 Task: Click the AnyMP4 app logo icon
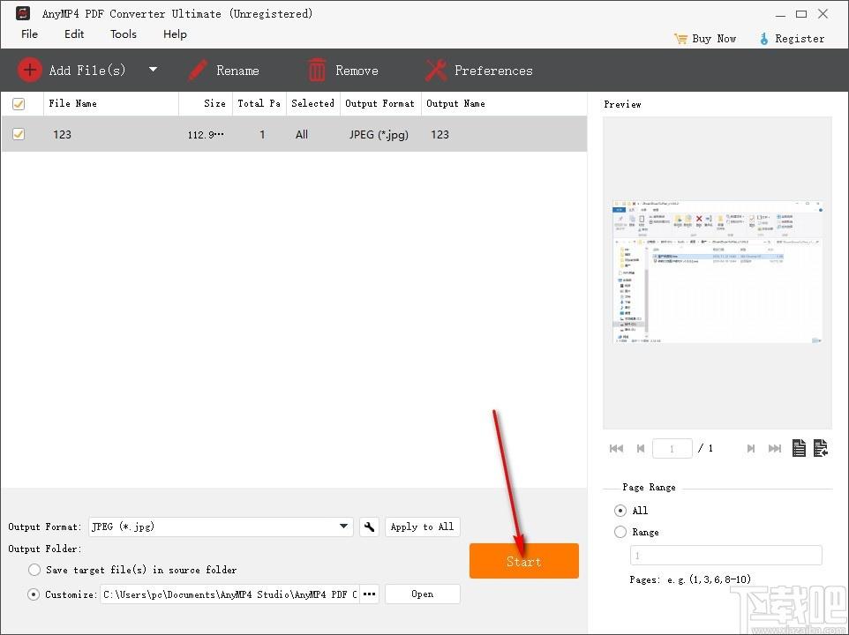23,13
